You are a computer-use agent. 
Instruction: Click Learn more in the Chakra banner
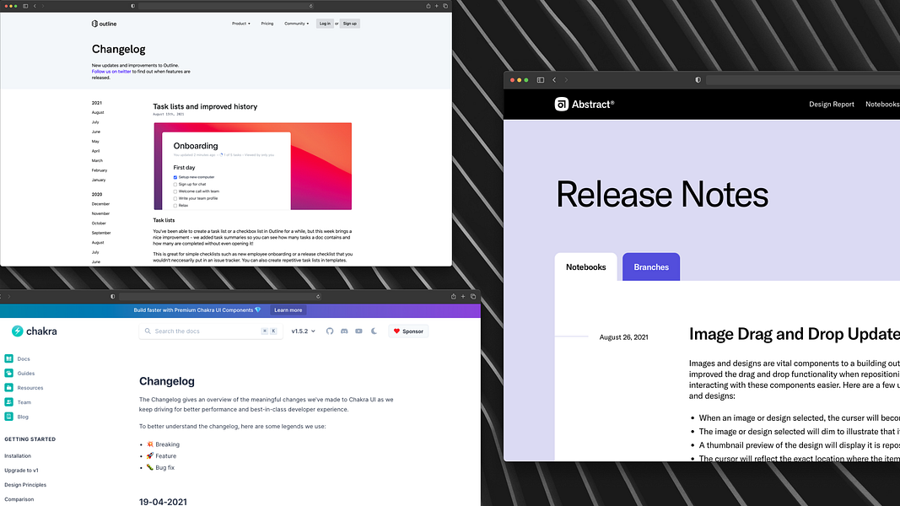[x=288, y=310]
